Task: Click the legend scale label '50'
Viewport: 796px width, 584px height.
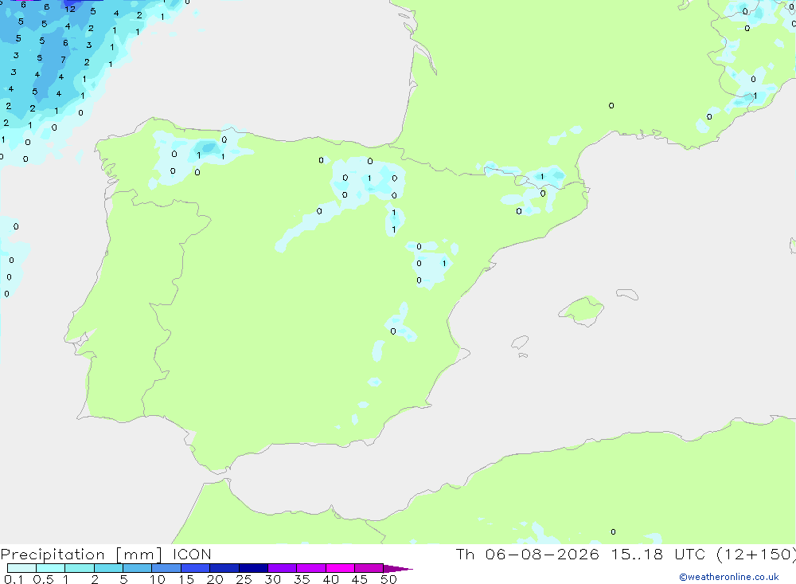Action: point(388,579)
